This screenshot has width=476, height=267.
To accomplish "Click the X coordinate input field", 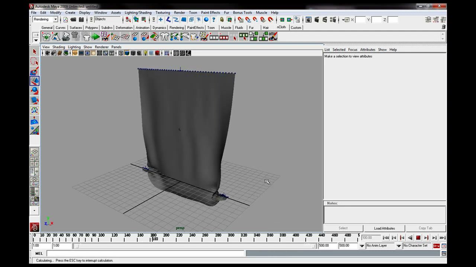I will click(x=361, y=20).
